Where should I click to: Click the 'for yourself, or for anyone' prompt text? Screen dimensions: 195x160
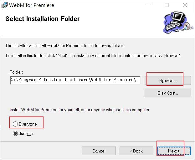pos(80,110)
